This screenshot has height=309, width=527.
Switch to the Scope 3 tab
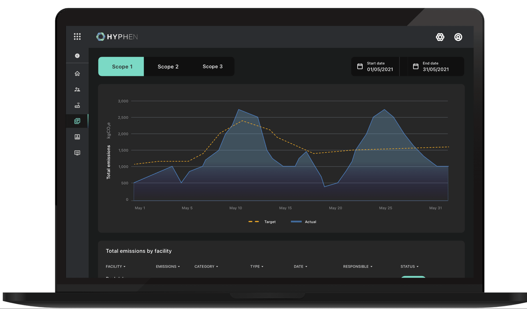(x=213, y=67)
